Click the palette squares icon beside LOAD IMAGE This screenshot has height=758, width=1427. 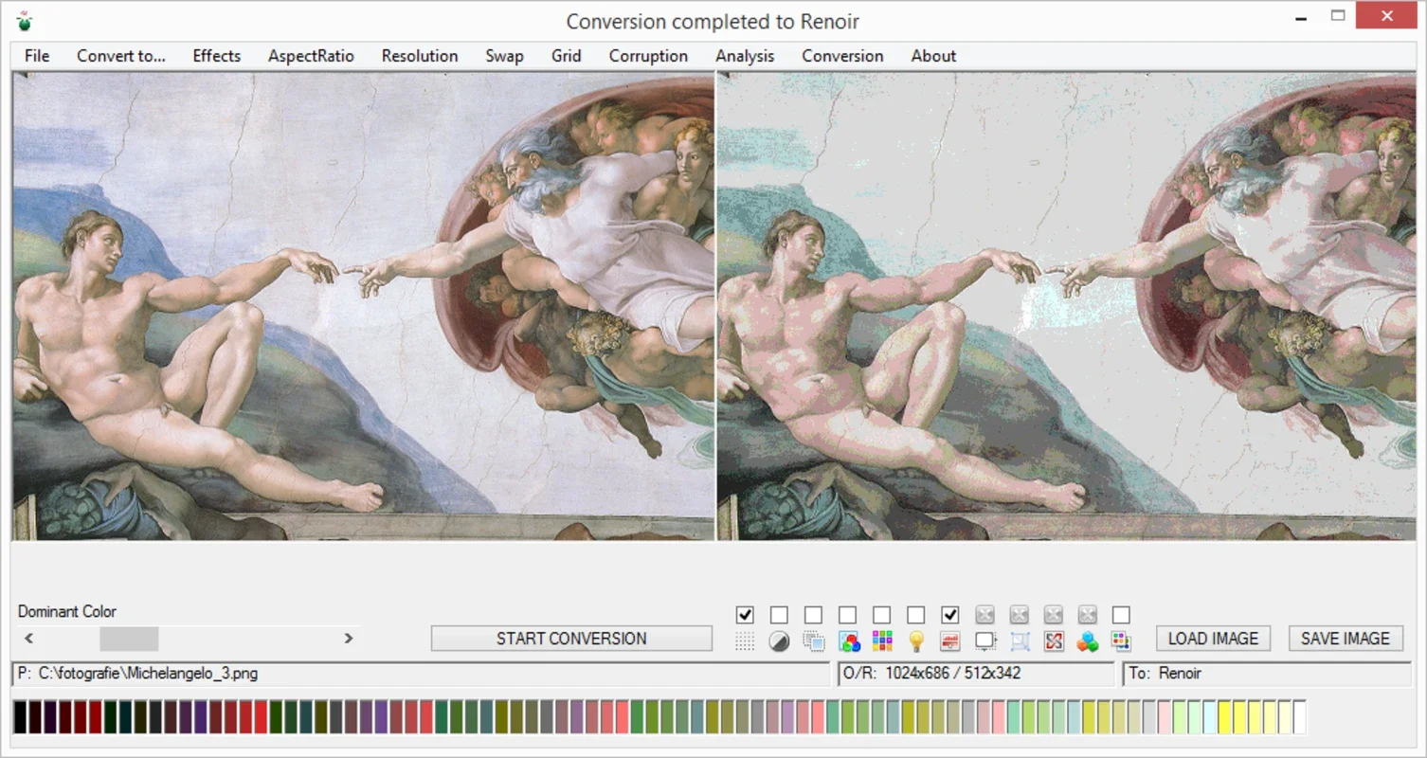1122,641
